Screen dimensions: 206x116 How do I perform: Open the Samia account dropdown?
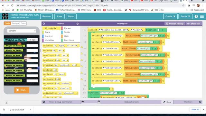point(185,16)
